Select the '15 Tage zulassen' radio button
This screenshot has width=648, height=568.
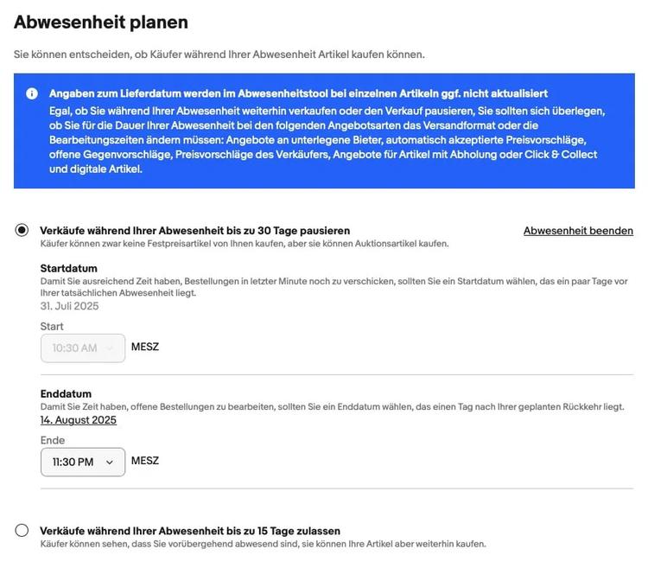pyautogui.click(x=22, y=530)
